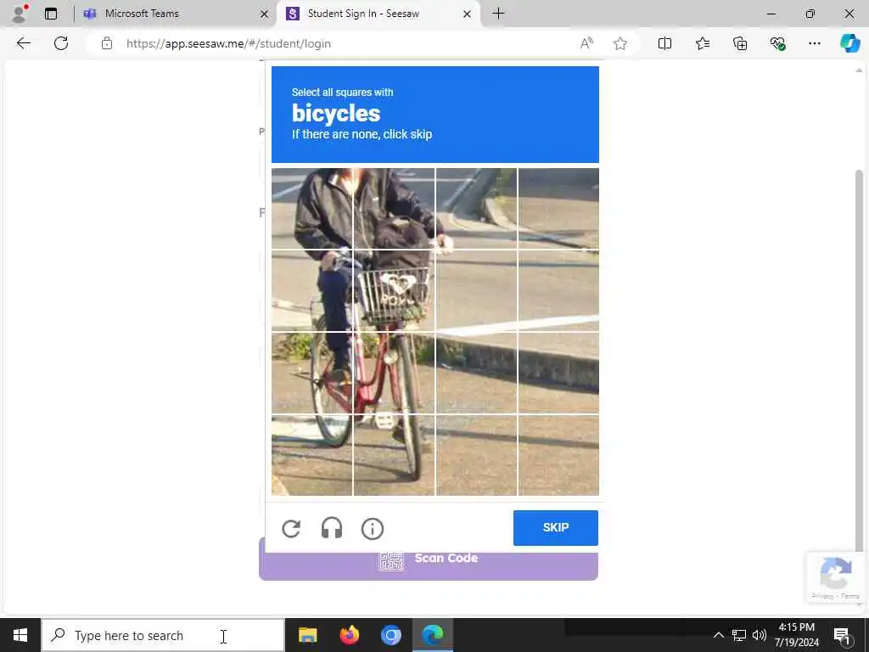Screen dimensions: 869x652
Task: Open a new browser tab
Action: coord(498,14)
